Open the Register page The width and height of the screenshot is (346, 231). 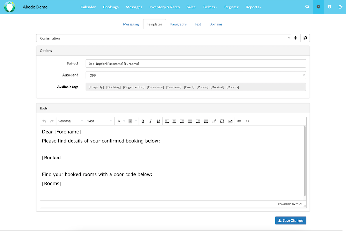pyautogui.click(x=231, y=7)
